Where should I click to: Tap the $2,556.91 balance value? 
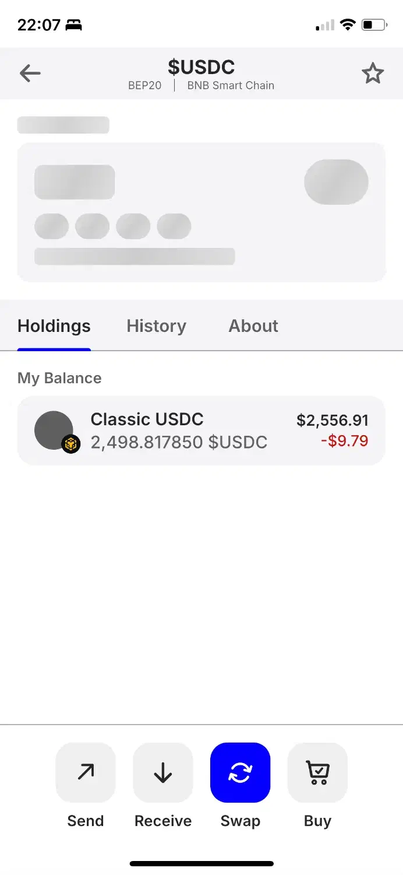332,421
